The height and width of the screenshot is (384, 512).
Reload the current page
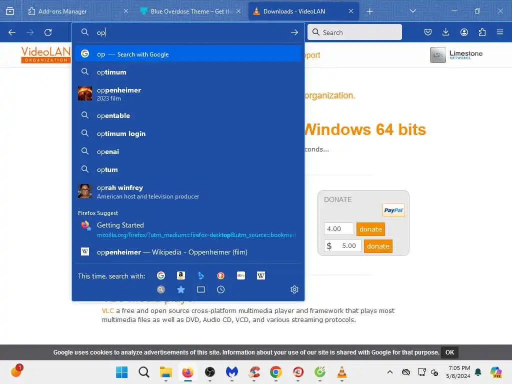pos(48,32)
